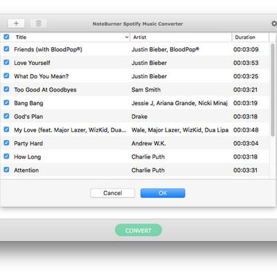The width and height of the screenshot is (277, 277).
Task: Confirm with the OK button
Action: click(163, 193)
